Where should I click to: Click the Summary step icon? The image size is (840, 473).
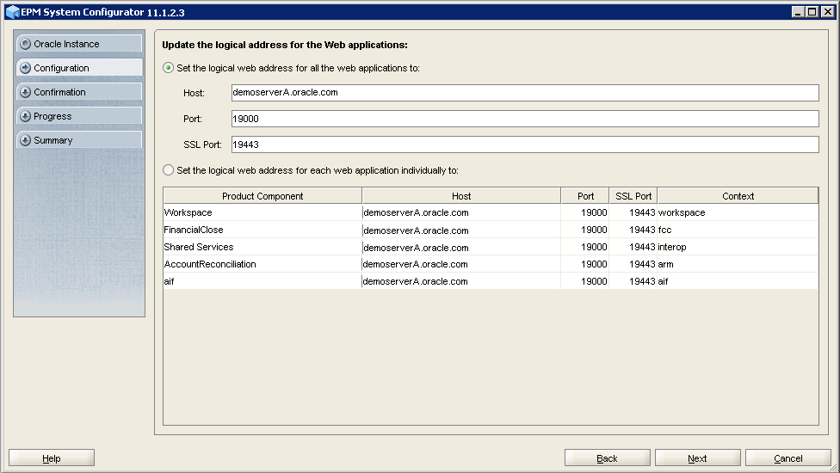tap(26, 140)
